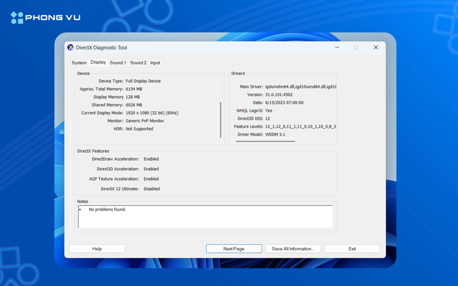Viewport: 458px width, 286px height.
Task: Click the disabled maximize window button
Action: (x=356, y=47)
